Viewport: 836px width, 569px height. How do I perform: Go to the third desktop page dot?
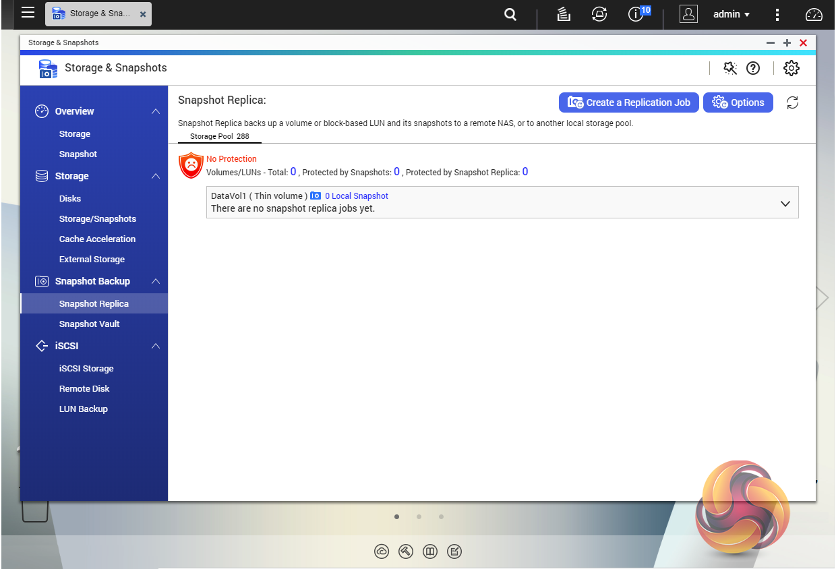(x=441, y=517)
